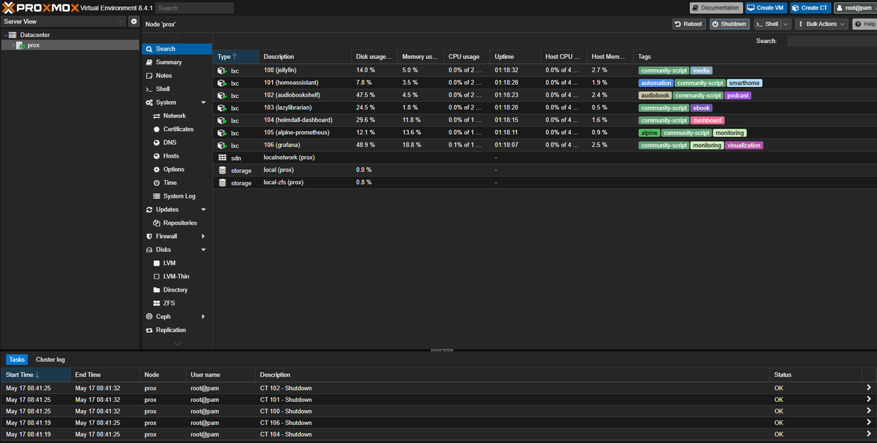Image resolution: width=877 pixels, height=443 pixels.
Task: Click the Shutdown button
Action: click(x=729, y=24)
